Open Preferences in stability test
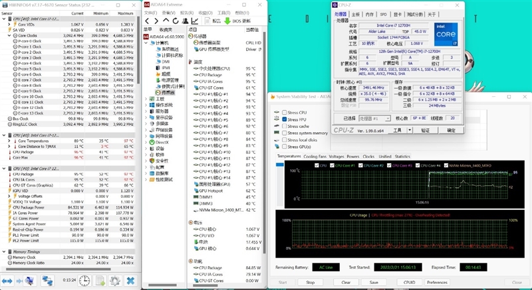 pyautogui.click(x=437, y=282)
